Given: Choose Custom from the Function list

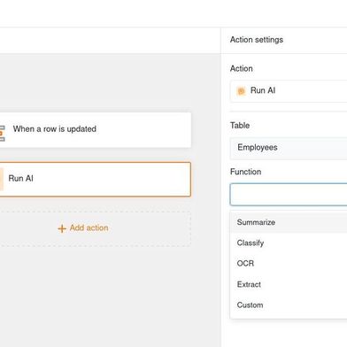Looking at the screenshot, I should [289, 305].
